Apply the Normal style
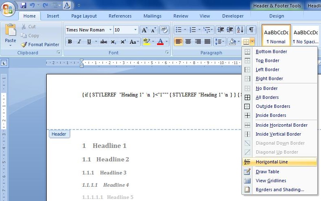 (276, 36)
